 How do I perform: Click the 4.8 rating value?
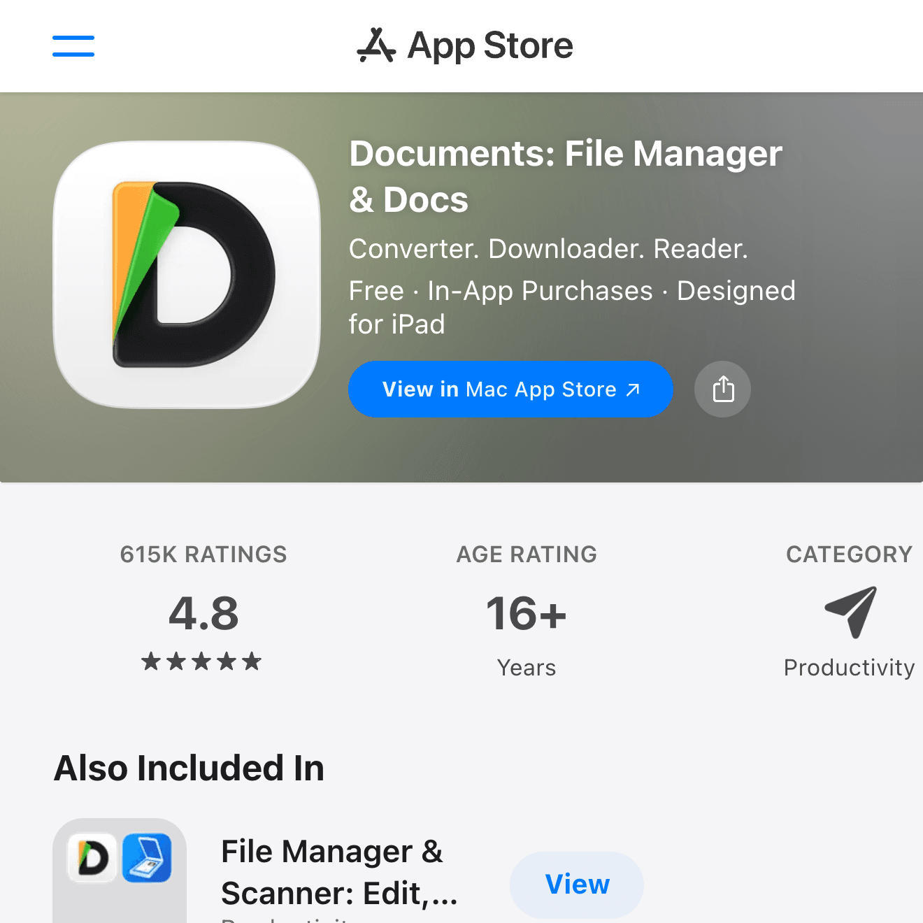(x=203, y=613)
